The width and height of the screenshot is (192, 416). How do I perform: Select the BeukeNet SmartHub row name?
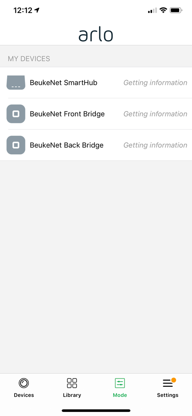pyautogui.click(x=63, y=83)
